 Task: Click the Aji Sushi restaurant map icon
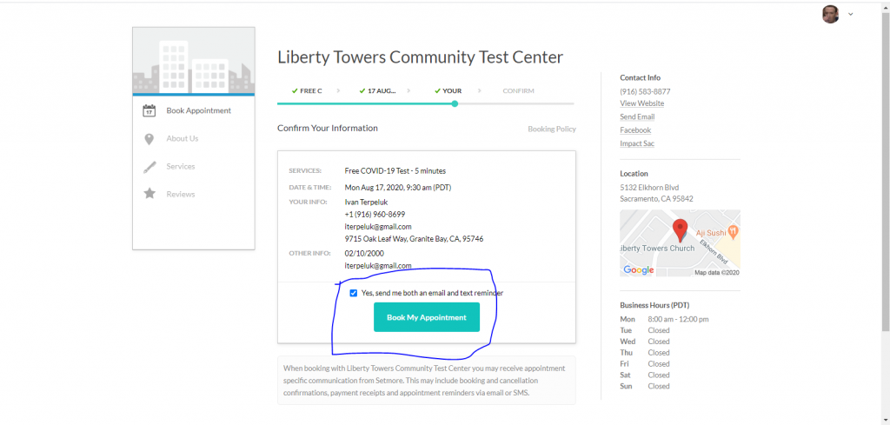pyautogui.click(x=734, y=231)
